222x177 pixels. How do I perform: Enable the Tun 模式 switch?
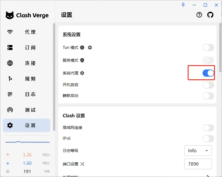208,48
